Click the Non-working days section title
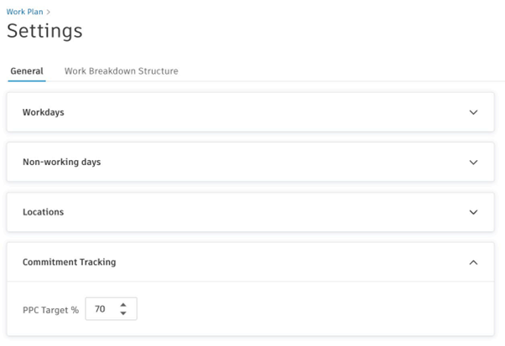The height and width of the screenshot is (346, 505). [x=61, y=162]
